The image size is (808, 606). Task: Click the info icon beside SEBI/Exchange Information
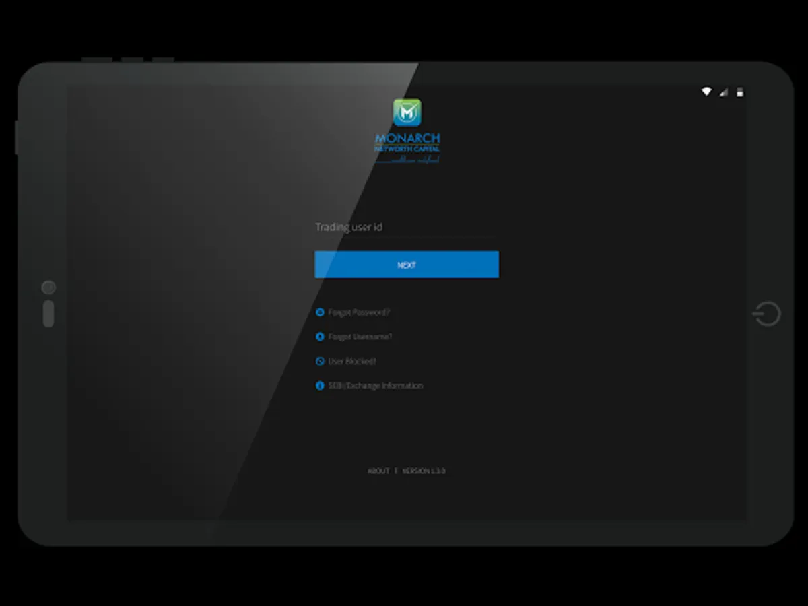click(x=320, y=386)
